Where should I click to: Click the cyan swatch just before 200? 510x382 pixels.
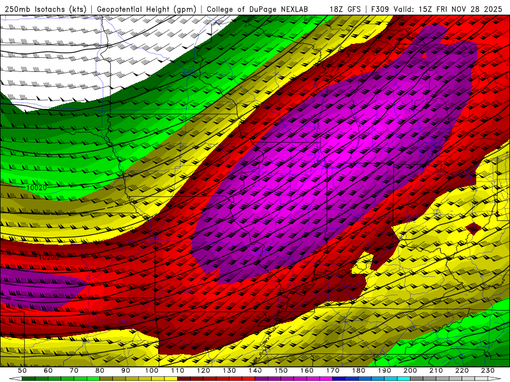(x=404, y=379)
